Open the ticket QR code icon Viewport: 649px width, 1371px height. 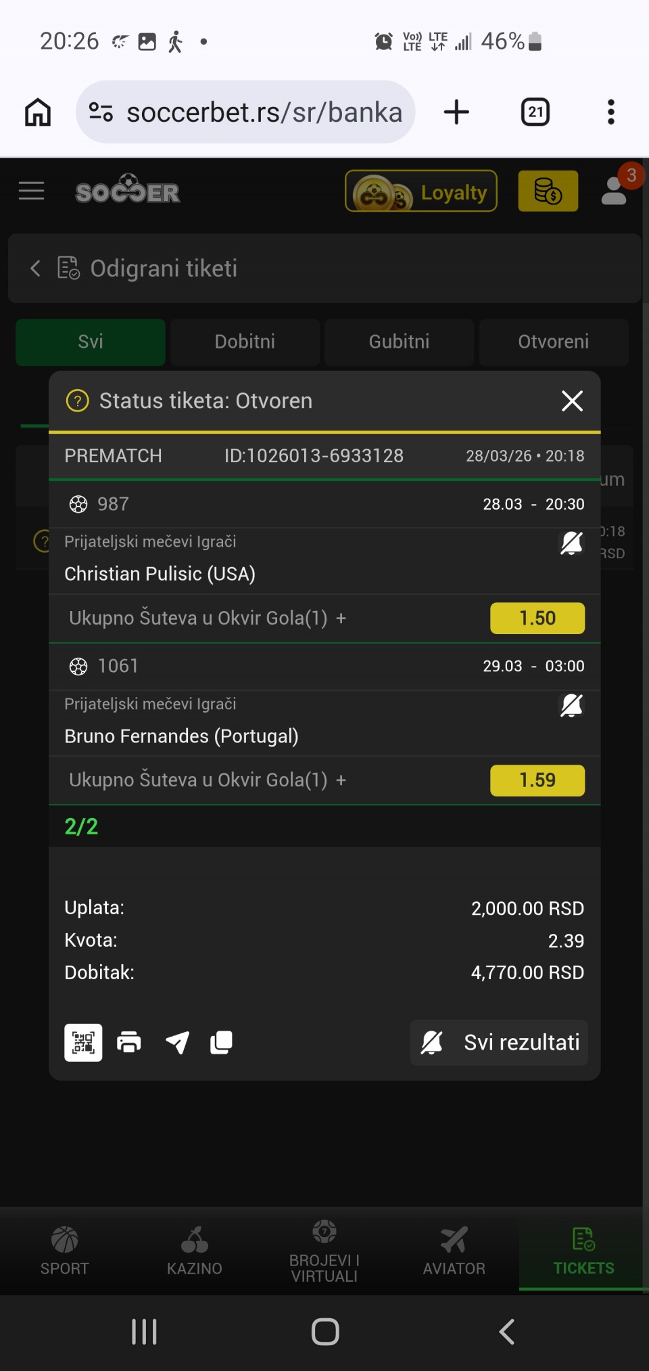[83, 1042]
